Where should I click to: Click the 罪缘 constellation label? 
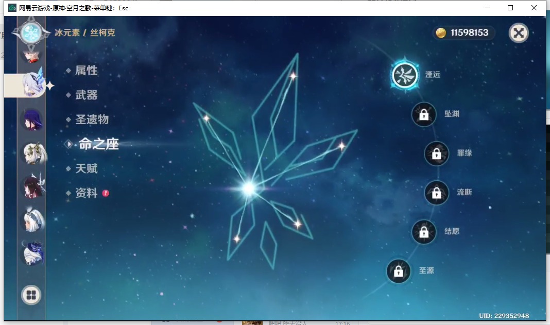[464, 152]
